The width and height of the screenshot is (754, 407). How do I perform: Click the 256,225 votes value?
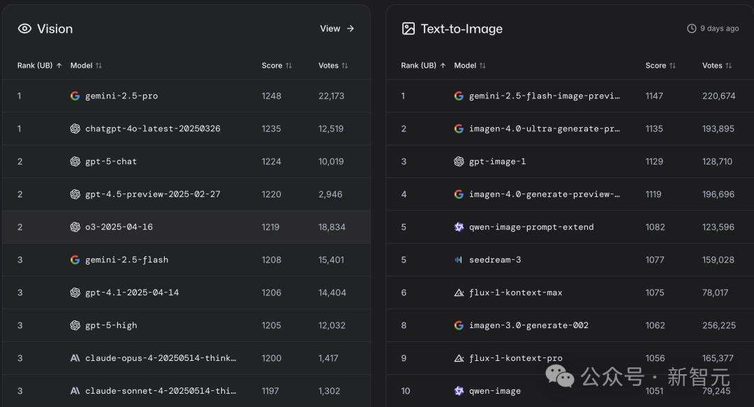pos(718,325)
